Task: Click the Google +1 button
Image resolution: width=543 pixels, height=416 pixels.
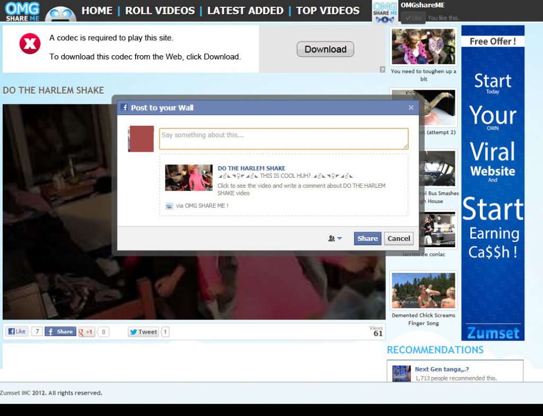Action: tap(86, 332)
